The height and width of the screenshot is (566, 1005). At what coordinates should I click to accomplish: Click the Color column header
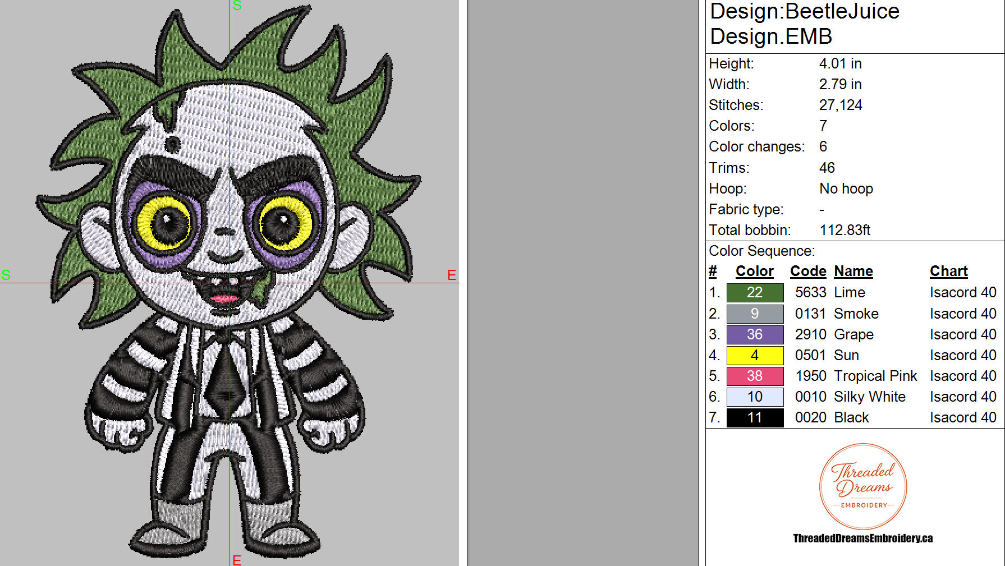pyautogui.click(x=754, y=272)
